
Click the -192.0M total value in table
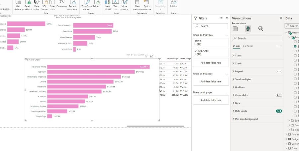(175, 95)
